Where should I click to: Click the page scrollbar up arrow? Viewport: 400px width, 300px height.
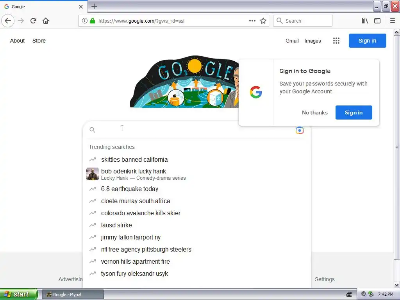tap(397, 32)
